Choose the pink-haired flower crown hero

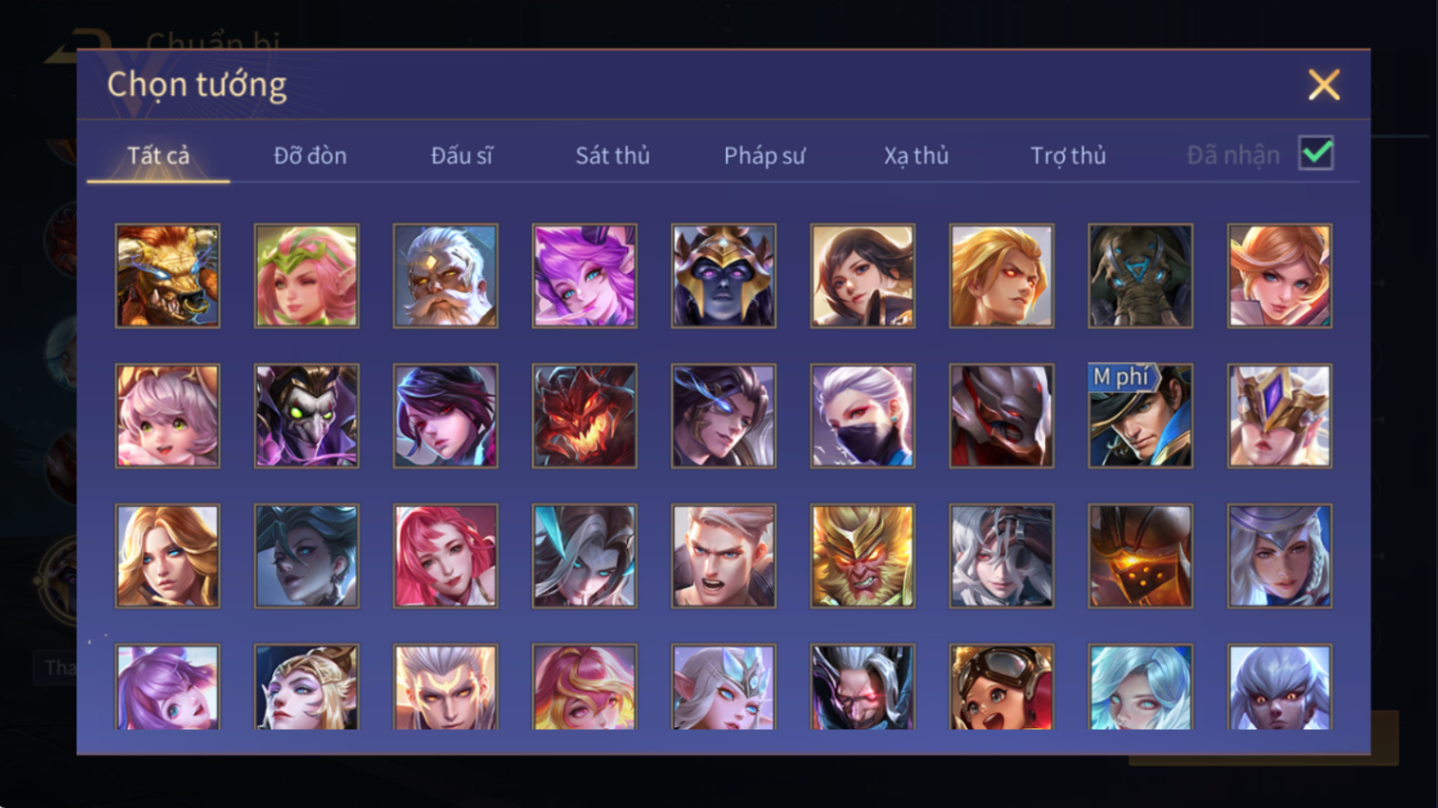coord(306,276)
